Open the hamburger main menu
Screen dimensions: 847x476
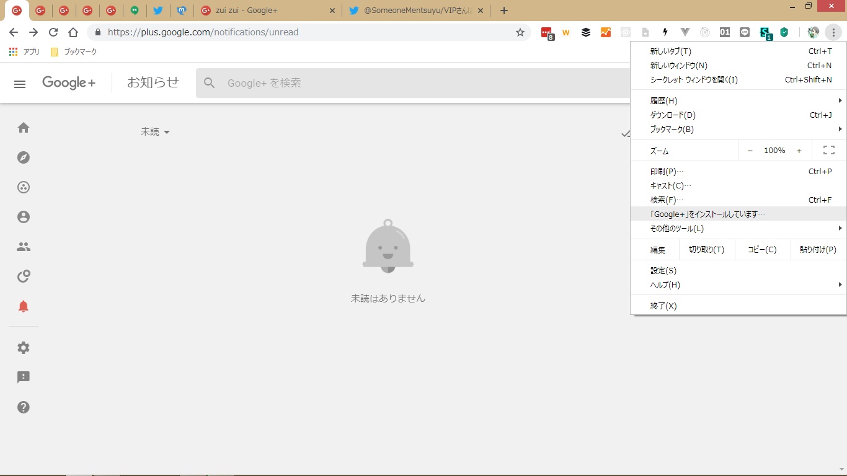tap(20, 84)
